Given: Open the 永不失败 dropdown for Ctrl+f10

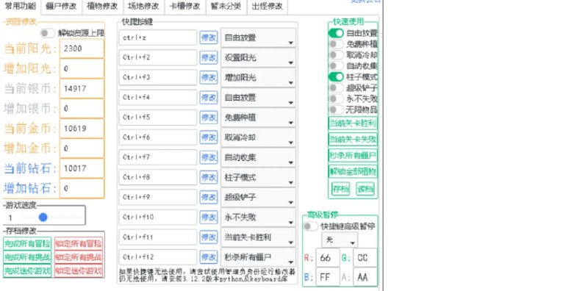Looking at the screenshot, I should (258, 217).
